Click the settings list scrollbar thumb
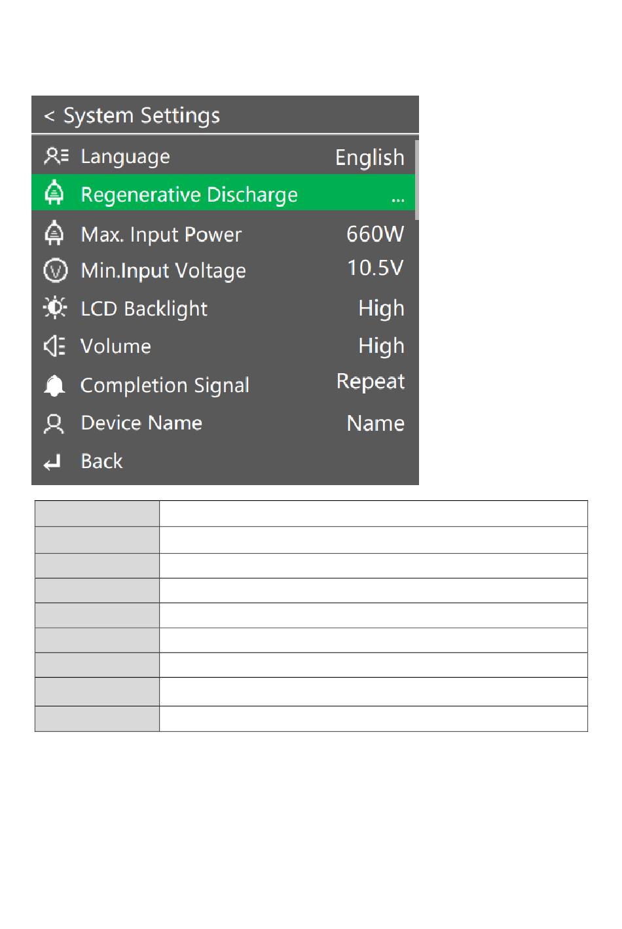The width and height of the screenshot is (622, 929). [416, 179]
